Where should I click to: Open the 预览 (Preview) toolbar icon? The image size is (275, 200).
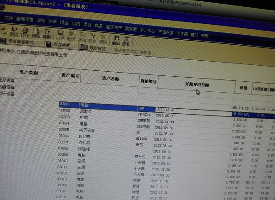(x=36, y=33)
